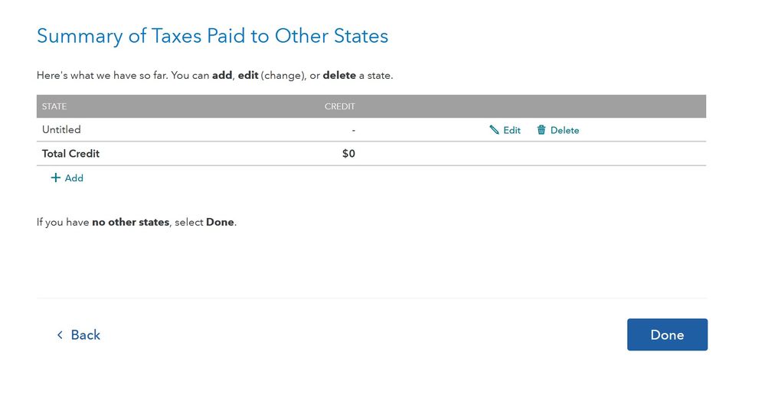Screen dimensions: 765x407
Task: Click the bold word delete in instructions
Action: click(x=339, y=76)
